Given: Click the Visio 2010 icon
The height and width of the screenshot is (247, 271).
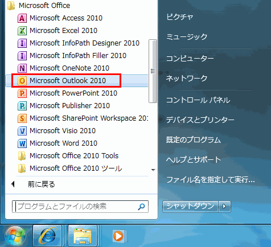Looking at the screenshot, I should click(22, 131).
